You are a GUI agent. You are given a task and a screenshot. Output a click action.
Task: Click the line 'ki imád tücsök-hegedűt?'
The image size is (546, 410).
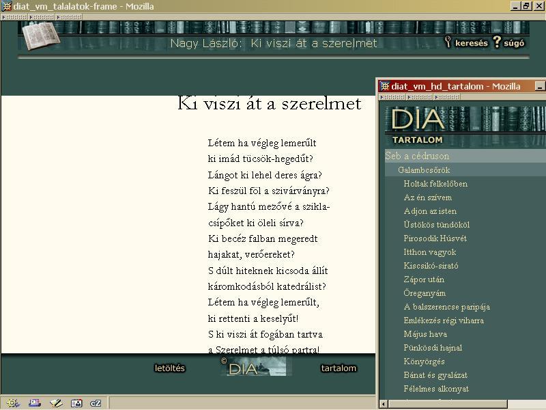(x=261, y=159)
